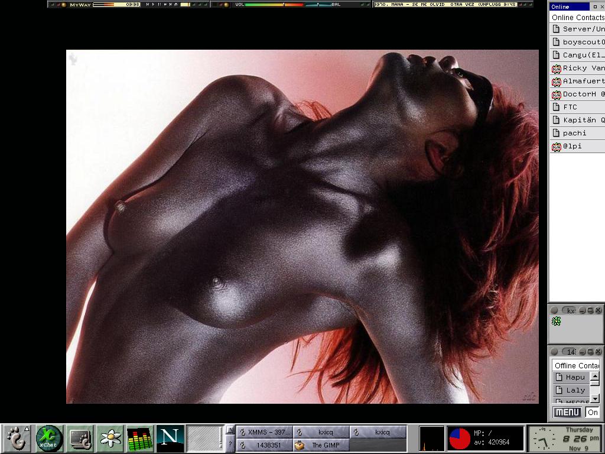Click the green ICQ flower icon

pyautogui.click(x=556, y=321)
